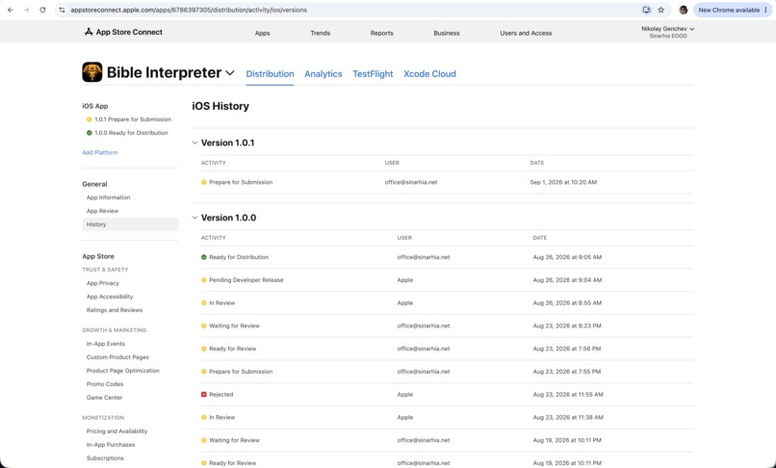Click the browser forward arrow

click(x=27, y=10)
